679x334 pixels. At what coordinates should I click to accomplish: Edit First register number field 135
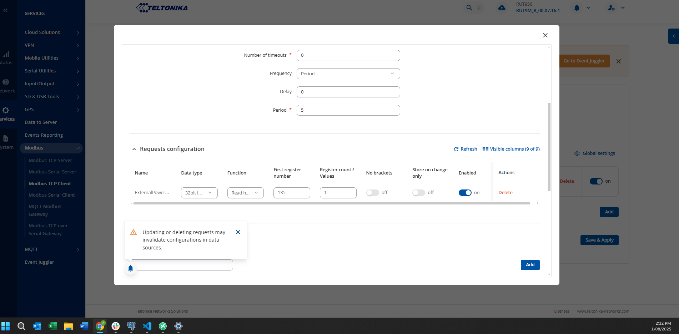coord(292,193)
